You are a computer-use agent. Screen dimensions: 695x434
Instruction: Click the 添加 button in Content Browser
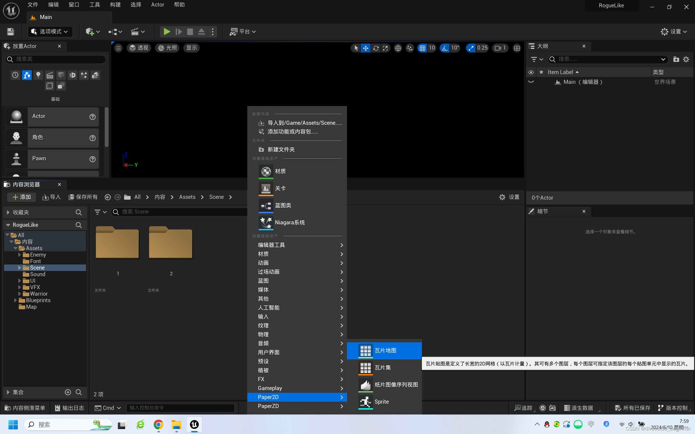22,197
